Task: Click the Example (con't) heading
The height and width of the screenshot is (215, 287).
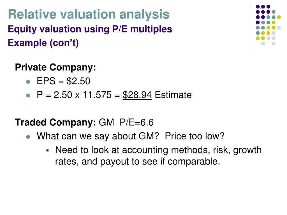Action: [x=43, y=43]
